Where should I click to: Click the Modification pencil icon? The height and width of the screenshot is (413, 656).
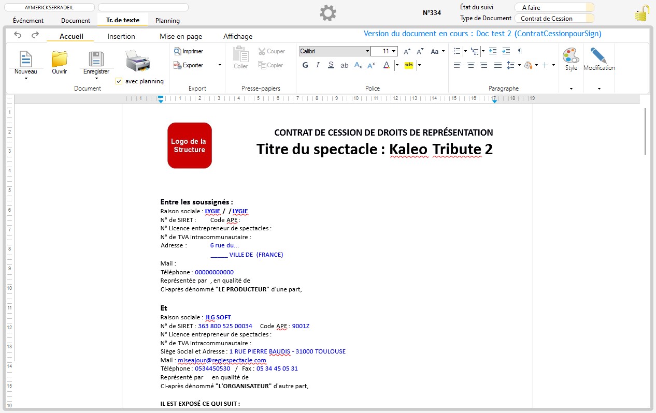tap(598, 55)
